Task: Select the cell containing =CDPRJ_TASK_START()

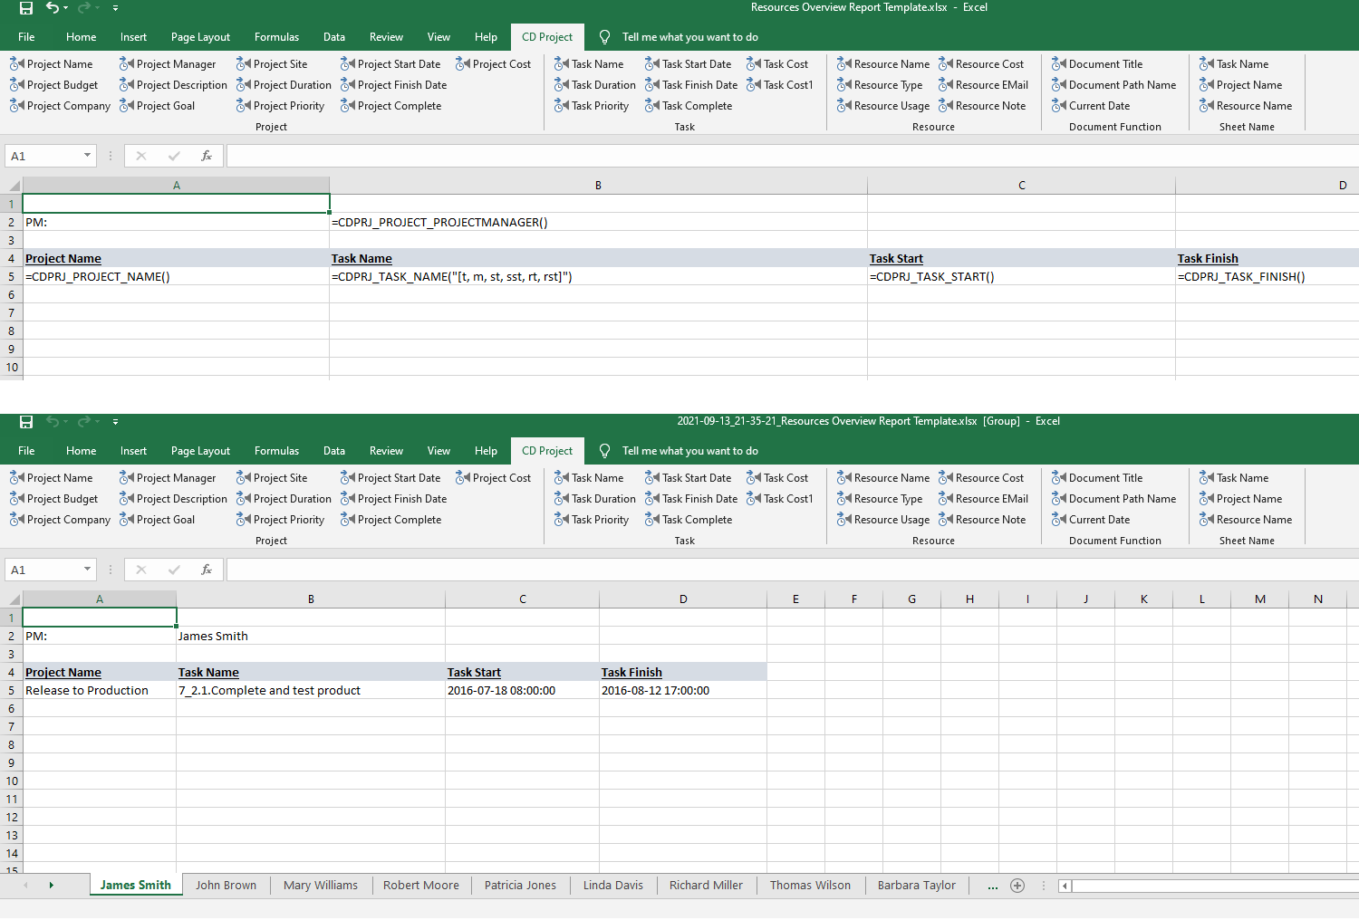Action: pos(1021,277)
